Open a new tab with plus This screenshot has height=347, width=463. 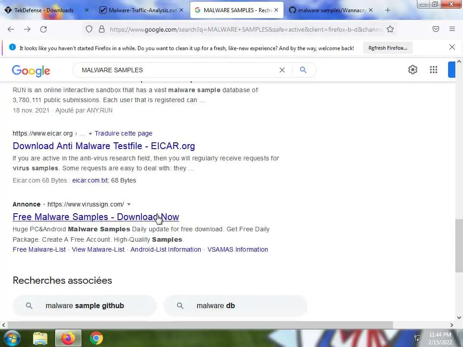pyautogui.click(x=387, y=10)
